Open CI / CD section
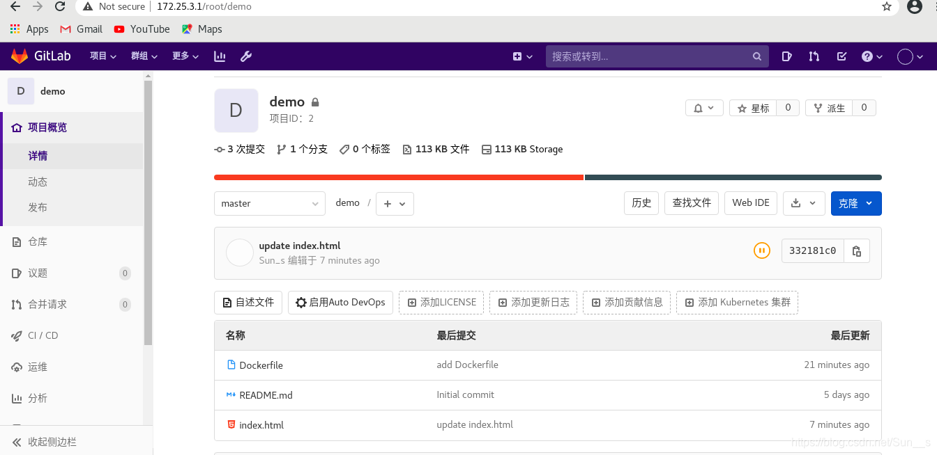 (x=35, y=335)
